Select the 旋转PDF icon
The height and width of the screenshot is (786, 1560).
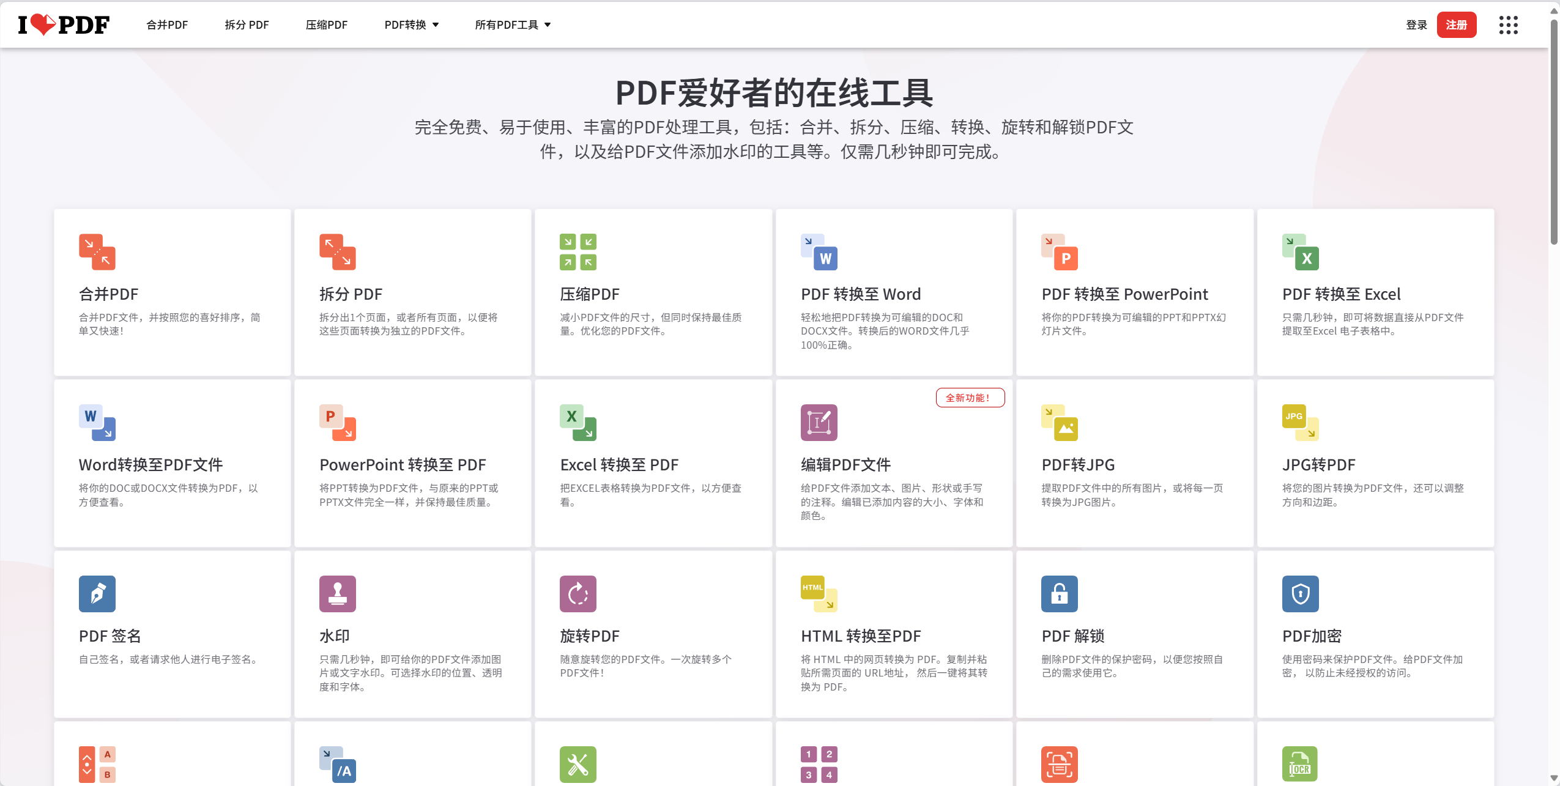(x=578, y=594)
